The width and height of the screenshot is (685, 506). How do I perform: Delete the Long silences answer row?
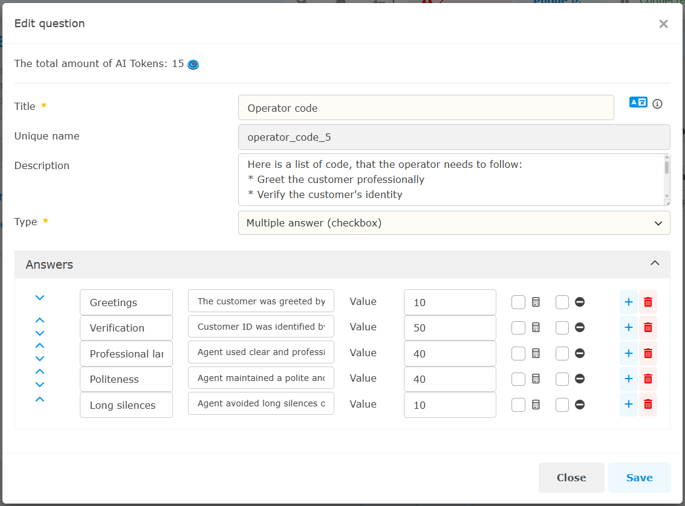pyautogui.click(x=648, y=405)
